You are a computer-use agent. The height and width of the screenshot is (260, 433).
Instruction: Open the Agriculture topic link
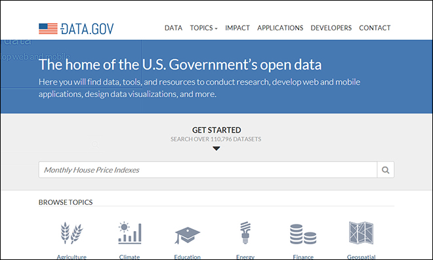click(72, 257)
